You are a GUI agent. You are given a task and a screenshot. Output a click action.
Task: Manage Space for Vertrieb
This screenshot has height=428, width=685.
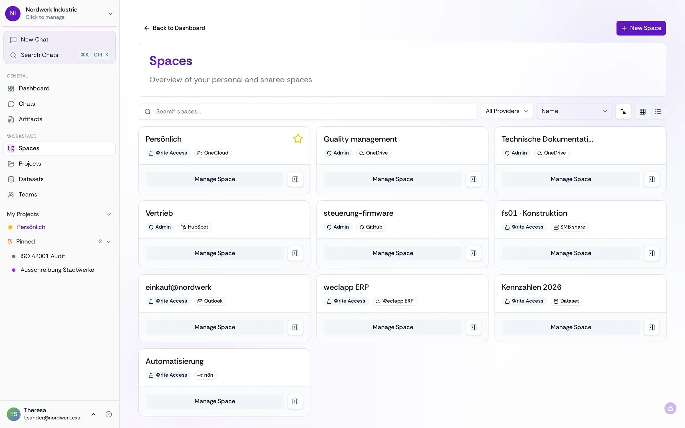pyautogui.click(x=215, y=253)
